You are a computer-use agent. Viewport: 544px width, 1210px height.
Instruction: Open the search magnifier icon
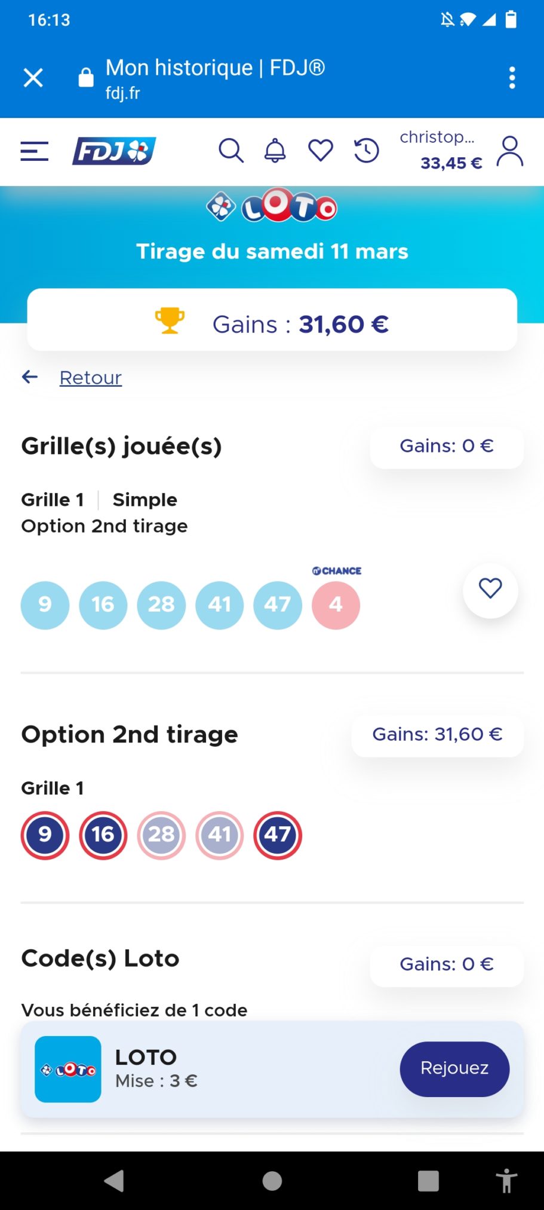[x=231, y=151]
